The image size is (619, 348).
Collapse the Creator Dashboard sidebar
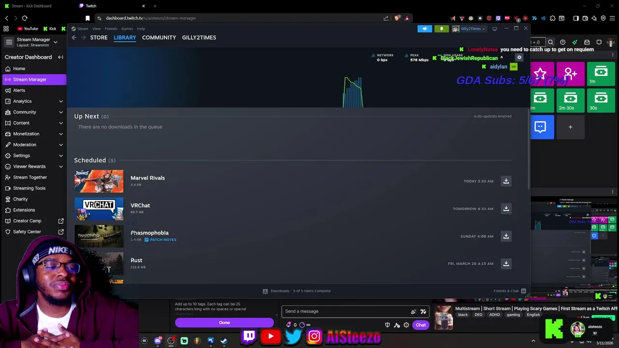pyautogui.click(x=60, y=57)
